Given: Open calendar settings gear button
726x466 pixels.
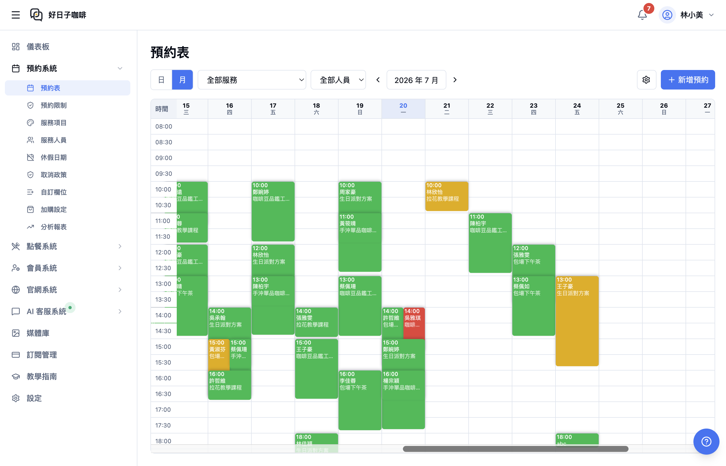Looking at the screenshot, I should [x=646, y=80].
